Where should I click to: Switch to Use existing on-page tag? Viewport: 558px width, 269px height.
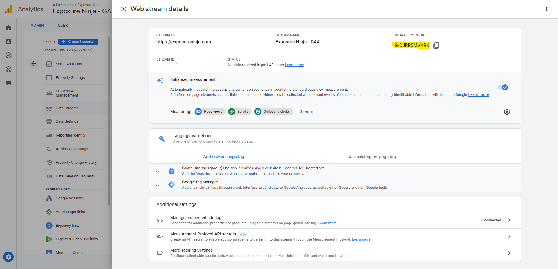point(372,157)
